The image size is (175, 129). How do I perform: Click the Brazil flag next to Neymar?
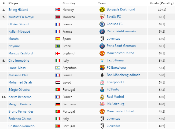pos(58,46)
